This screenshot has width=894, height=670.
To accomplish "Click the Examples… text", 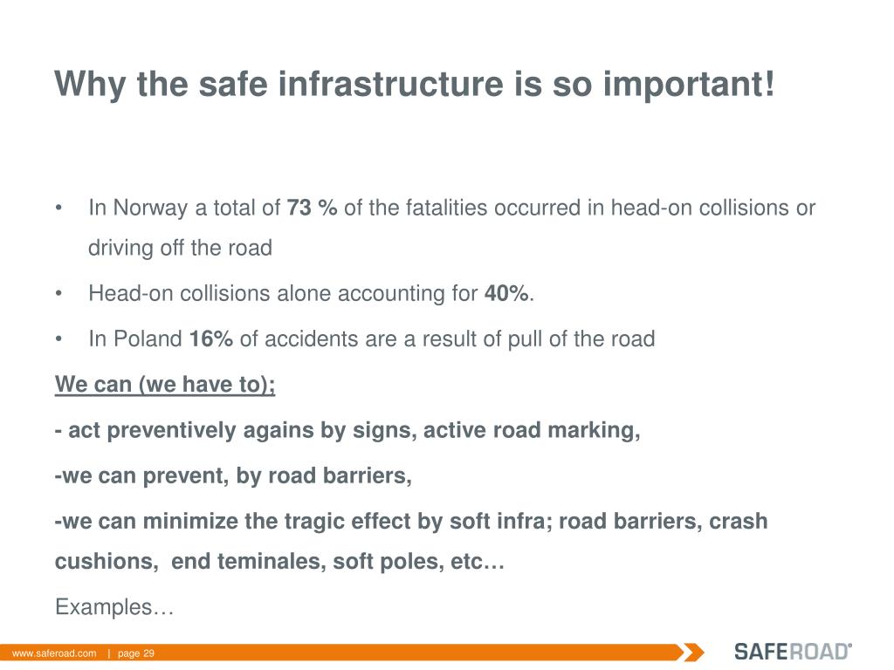I will pyautogui.click(x=114, y=607).
